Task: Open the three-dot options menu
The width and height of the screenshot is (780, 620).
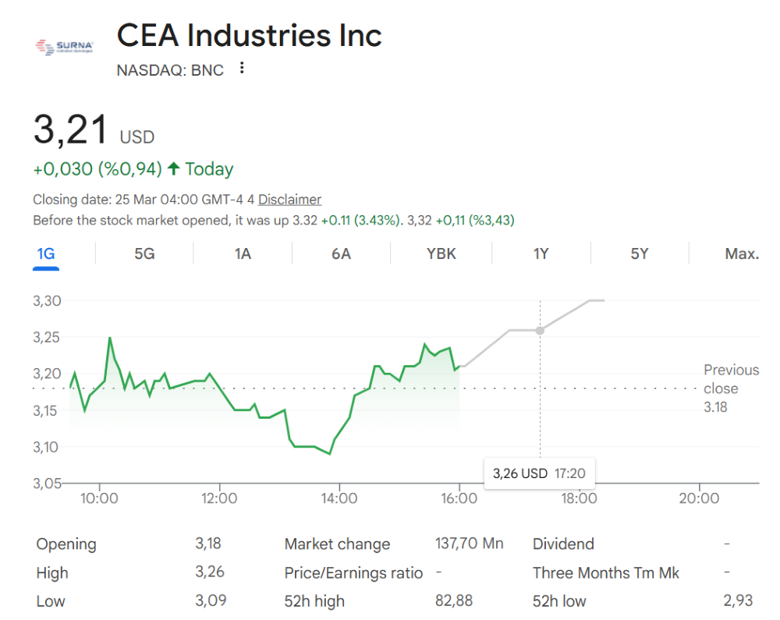Action: pos(242,69)
